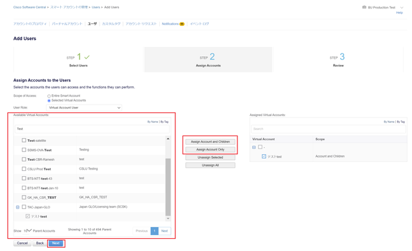Toggle the テスト-test checkbox in the available list
412x251 pixels.
[x=28, y=216]
